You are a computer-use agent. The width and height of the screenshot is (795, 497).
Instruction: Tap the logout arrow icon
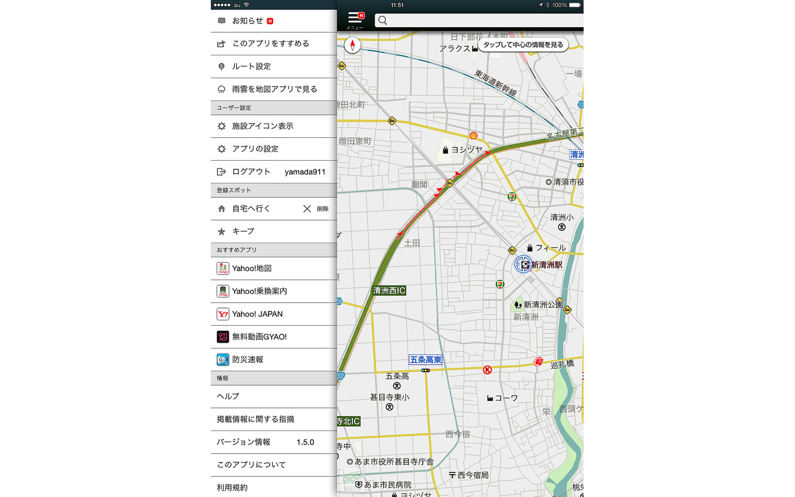click(221, 172)
